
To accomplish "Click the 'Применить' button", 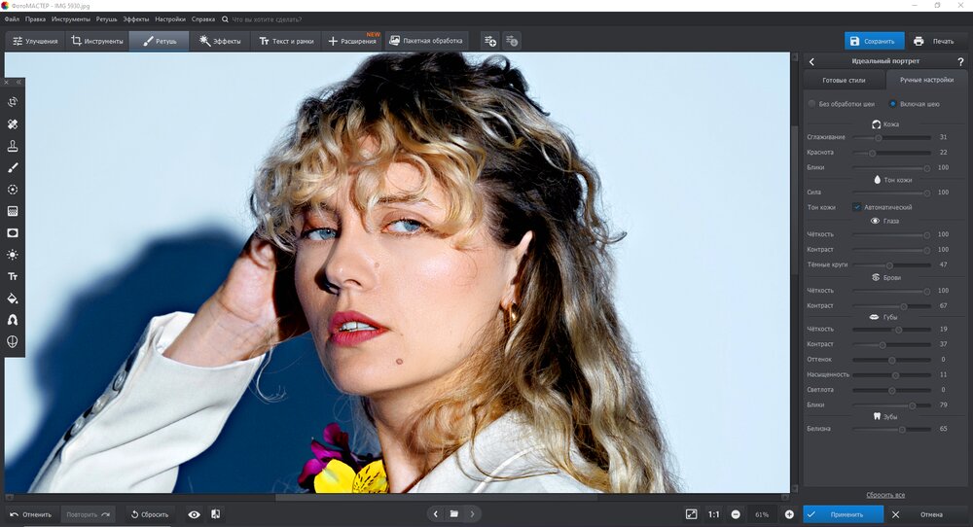I will pyautogui.click(x=843, y=514).
